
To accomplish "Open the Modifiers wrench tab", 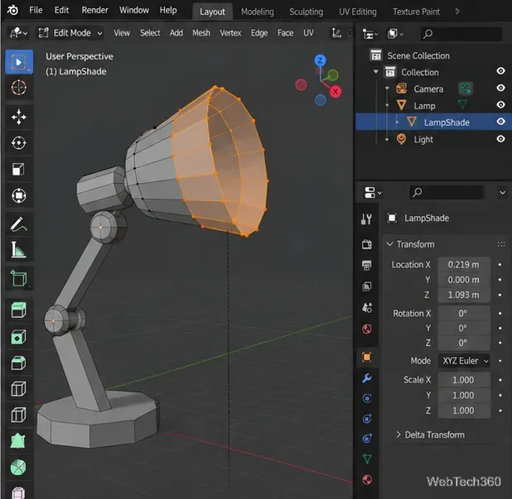I will pos(367,378).
